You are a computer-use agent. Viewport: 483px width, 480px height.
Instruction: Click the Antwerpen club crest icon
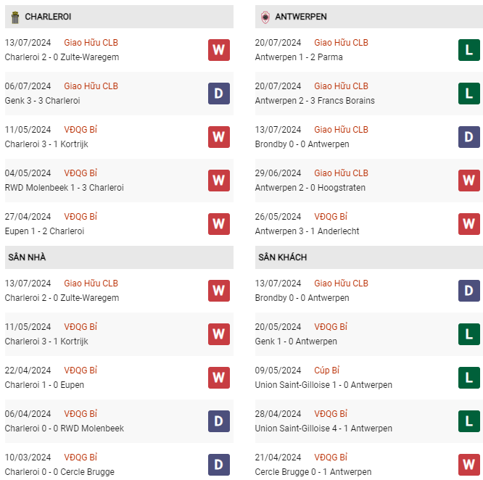[265, 17]
